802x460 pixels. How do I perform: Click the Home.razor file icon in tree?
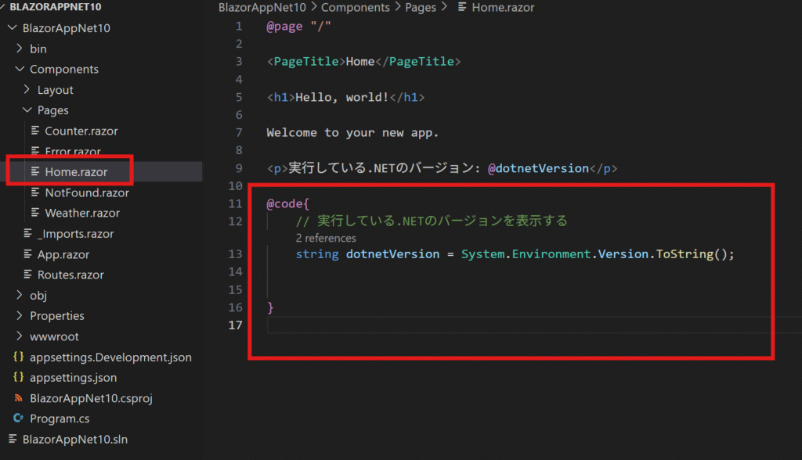(35, 171)
